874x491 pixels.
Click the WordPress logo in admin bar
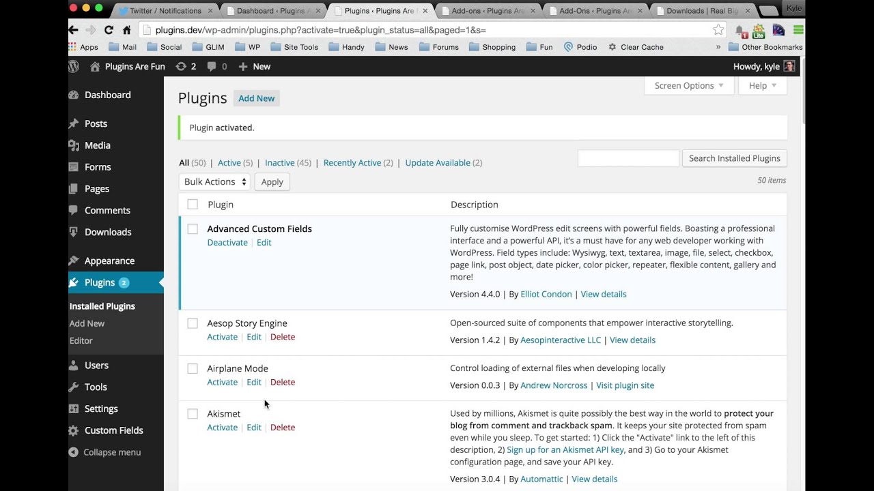pyautogui.click(x=74, y=66)
